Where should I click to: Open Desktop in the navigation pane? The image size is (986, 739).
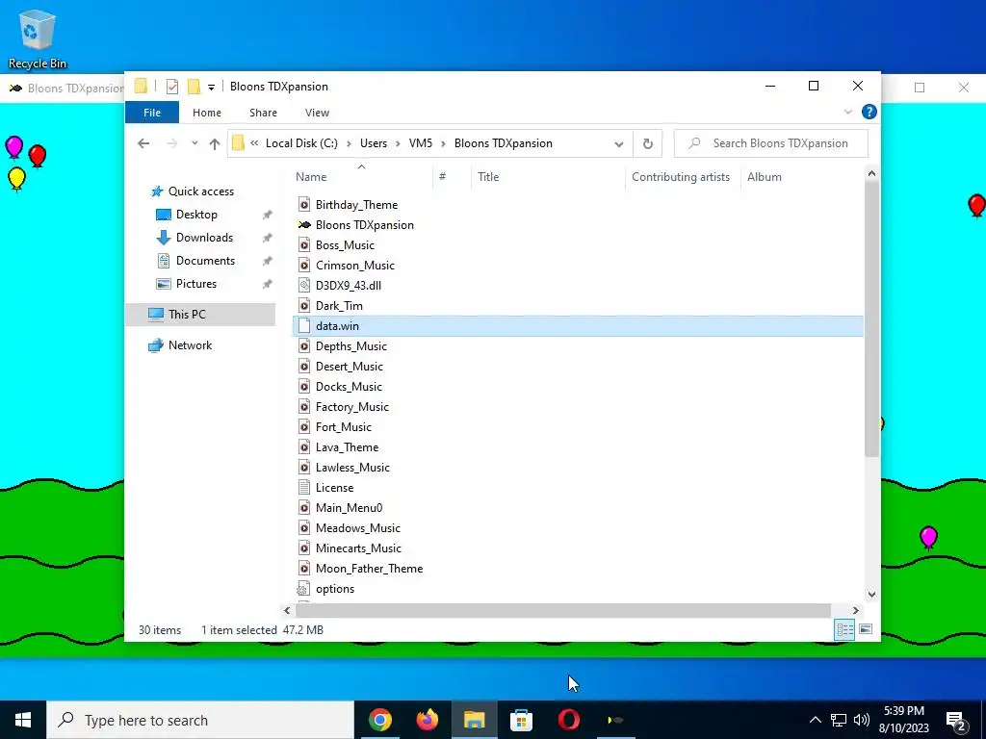pyautogui.click(x=196, y=215)
